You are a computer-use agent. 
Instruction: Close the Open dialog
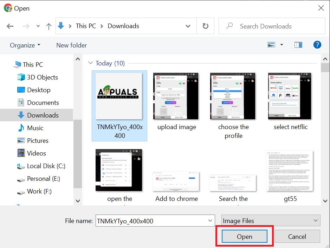tap(321, 8)
